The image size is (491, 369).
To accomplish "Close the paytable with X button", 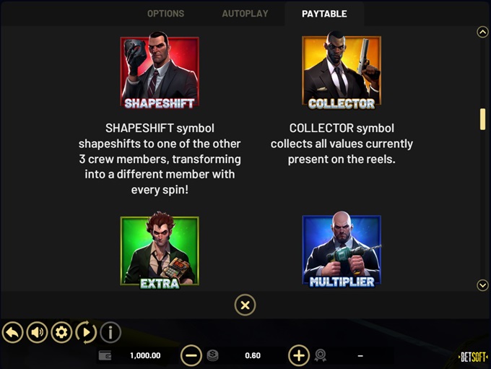I will pyautogui.click(x=245, y=305).
